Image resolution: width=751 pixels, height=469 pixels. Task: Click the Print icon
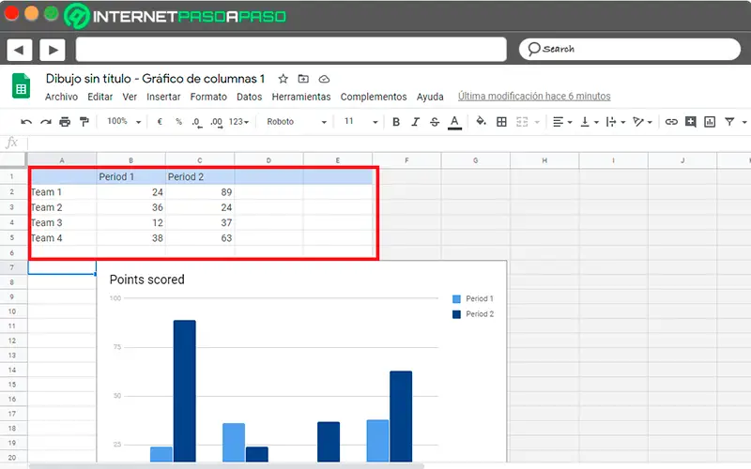point(65,122)
